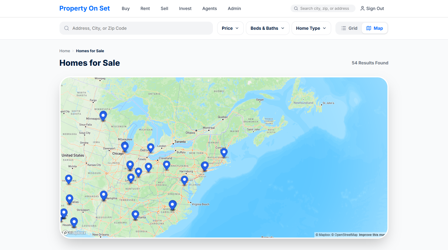Click the 54 Results Found text
The height and width of the screenshot is (250, 448).
pos(370,63)
